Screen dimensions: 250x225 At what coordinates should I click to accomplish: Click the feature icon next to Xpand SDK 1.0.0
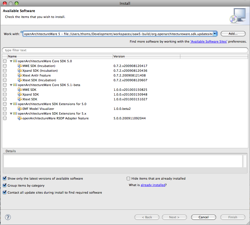[x=20, y=94]
